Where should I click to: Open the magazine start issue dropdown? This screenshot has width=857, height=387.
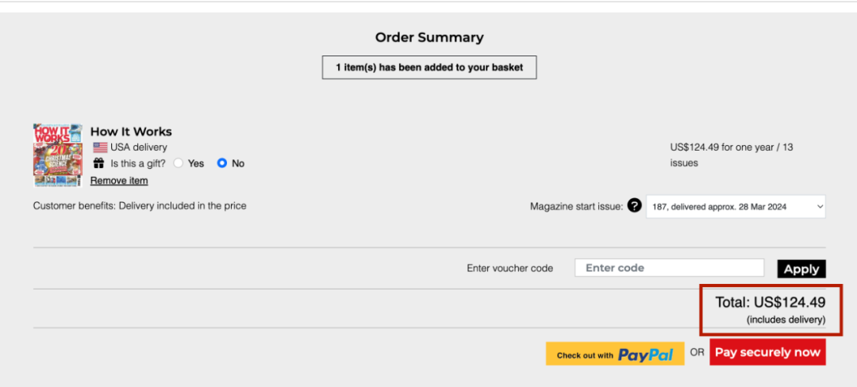[736, 207]
